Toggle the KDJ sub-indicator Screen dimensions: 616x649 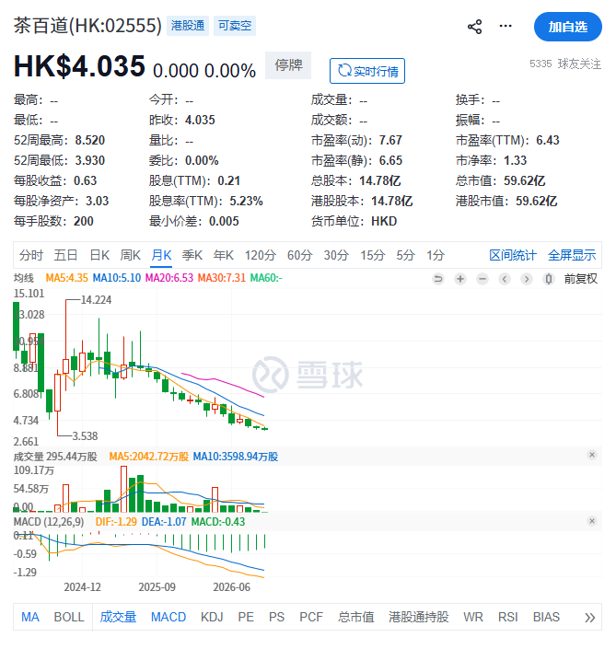[212, 617]
